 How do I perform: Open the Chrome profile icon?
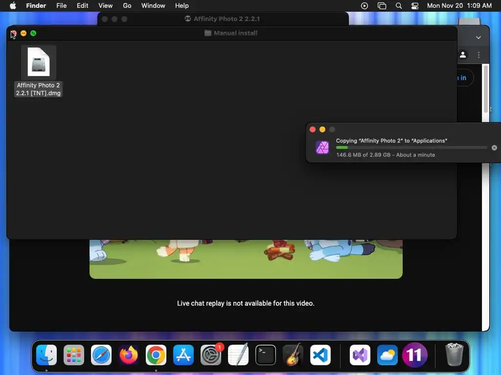pos(463,55)
